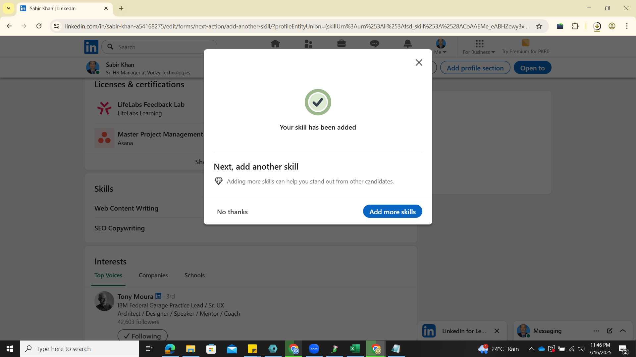Click Task View taskbar icon
The height and width of the screenshot is (357, 636).
click(149, 349)
